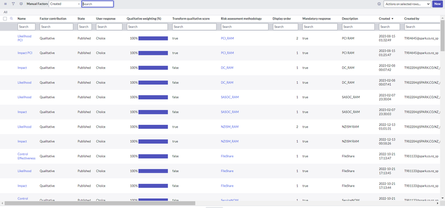
Task: Sort by Mandatory response column header
Action: (x=317, y=18)
